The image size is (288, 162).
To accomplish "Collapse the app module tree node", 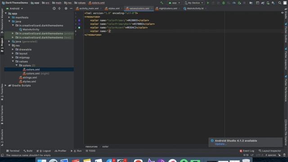I will 6,13.
